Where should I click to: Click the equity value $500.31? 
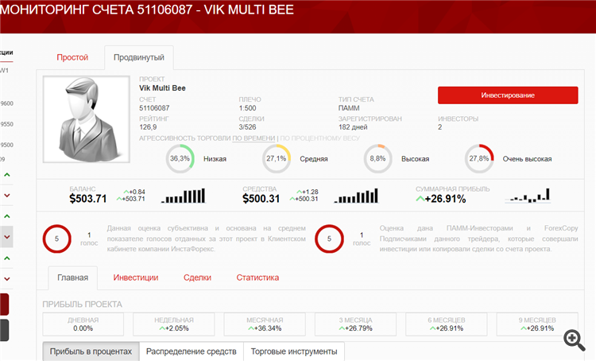(261, 199)
